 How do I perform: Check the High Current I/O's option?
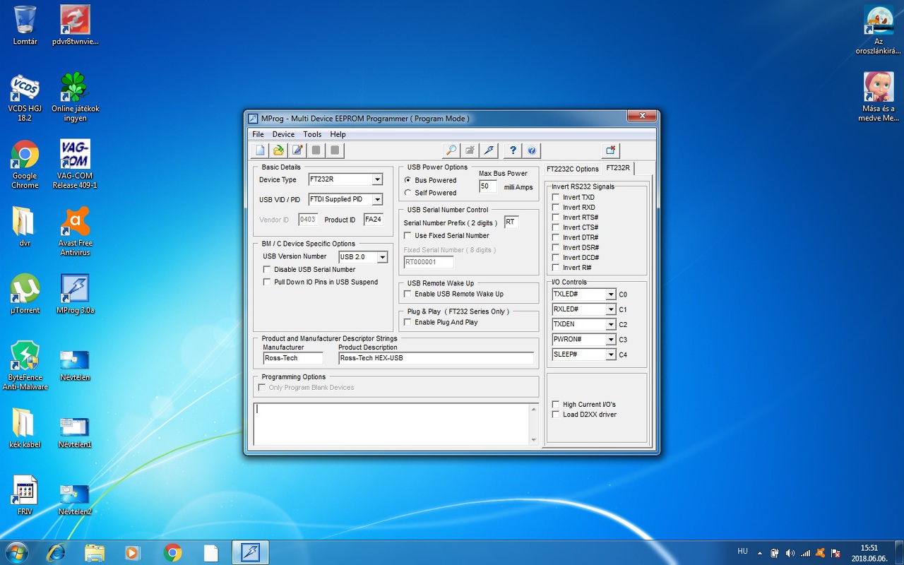tap(556, 405)
